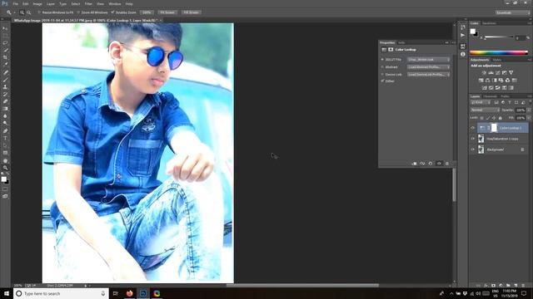The height and width of the screenshot is (299, 533).
Task: Switch to the Channels tab
Action: tap(490, 96)
